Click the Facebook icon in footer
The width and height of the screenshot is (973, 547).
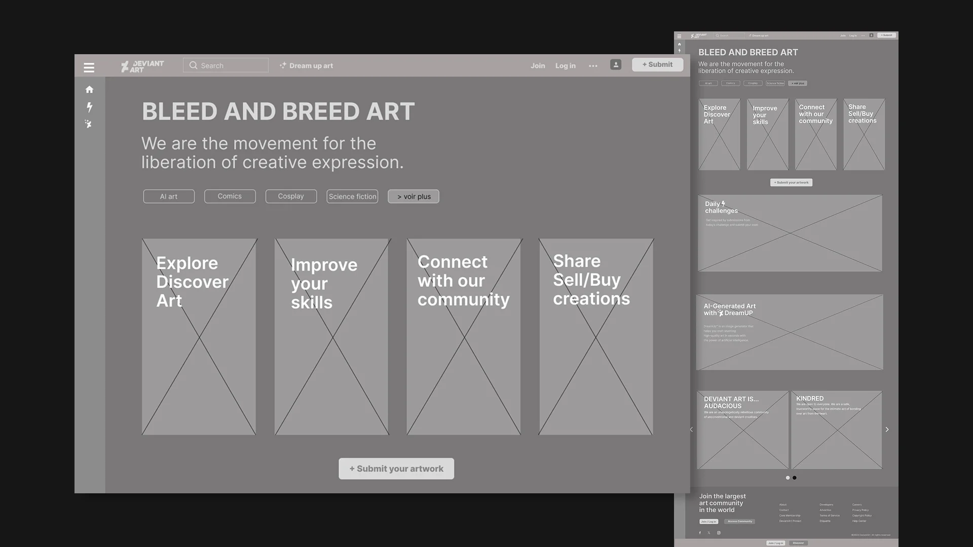pos(700,532)
